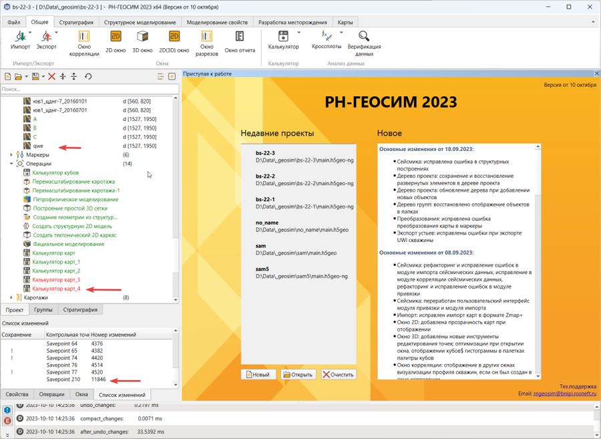Click the undo arrow in project toolbar
Screen dimensions: 601x439
click(88, 77)
